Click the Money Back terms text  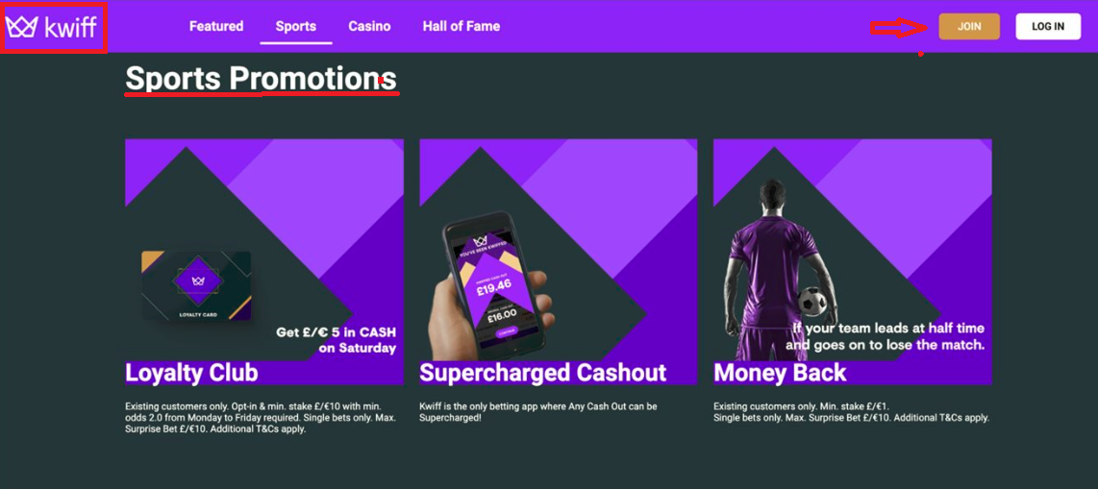coord(851,412)
